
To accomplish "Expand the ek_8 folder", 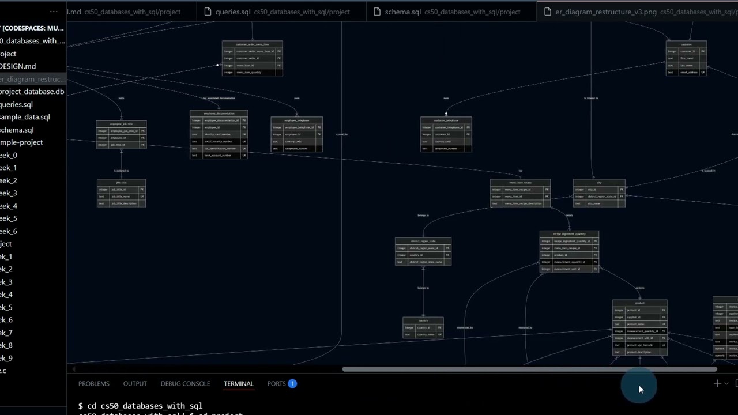I will [33, 345].
